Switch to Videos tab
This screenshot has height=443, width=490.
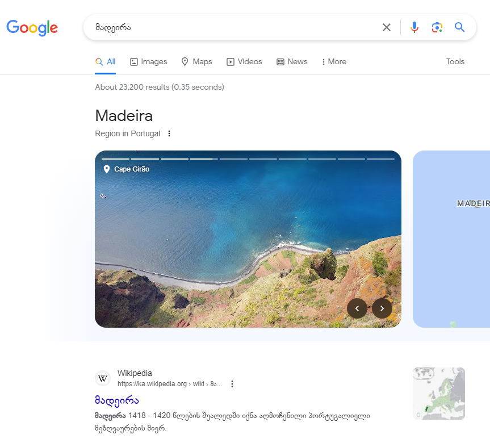tap(244, 61)
